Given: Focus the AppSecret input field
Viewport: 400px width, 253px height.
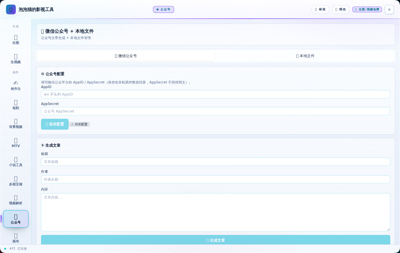Looking at the screenshot, I should (x=215, y=111).
